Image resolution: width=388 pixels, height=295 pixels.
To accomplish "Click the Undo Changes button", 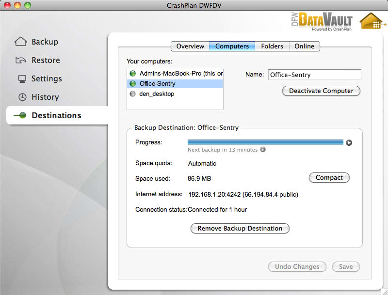I will point(297,266).
